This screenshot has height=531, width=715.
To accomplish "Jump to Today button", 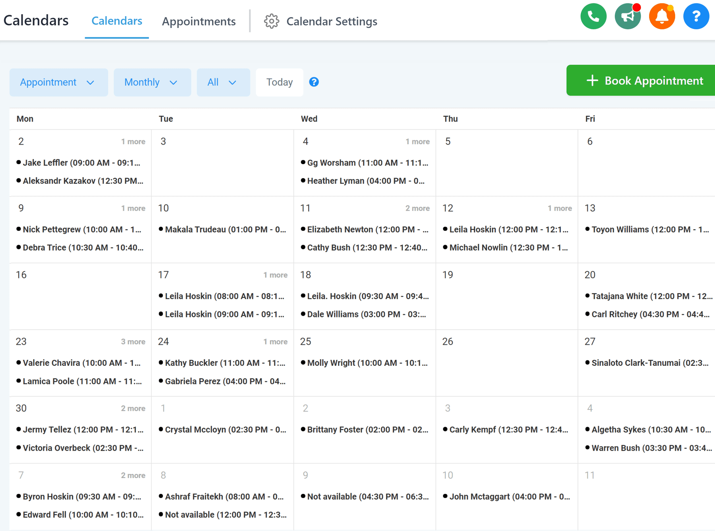I will pos(279,82).
